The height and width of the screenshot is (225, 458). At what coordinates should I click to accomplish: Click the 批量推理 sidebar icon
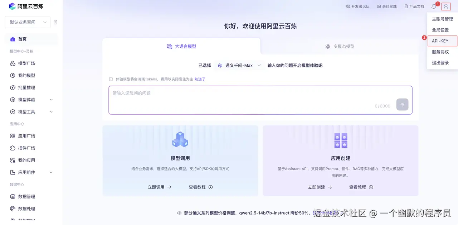tap(13, 87)
